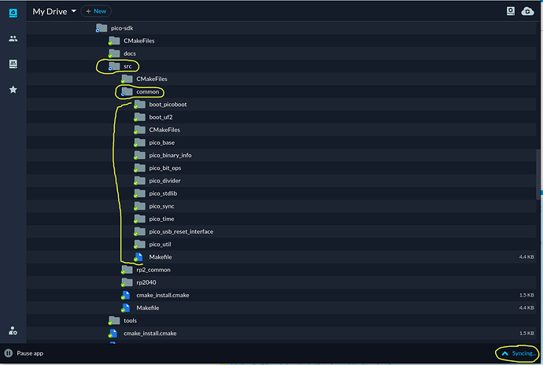Click the pico_time folder icon
The width and height of the screenshot is (543, 365).
point(139,219)
